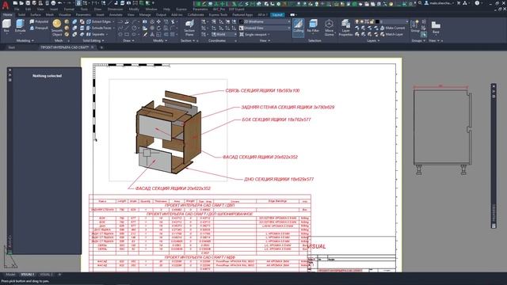Open the File menu
This screenshot has height=285, width=507.
coord(17,9)
